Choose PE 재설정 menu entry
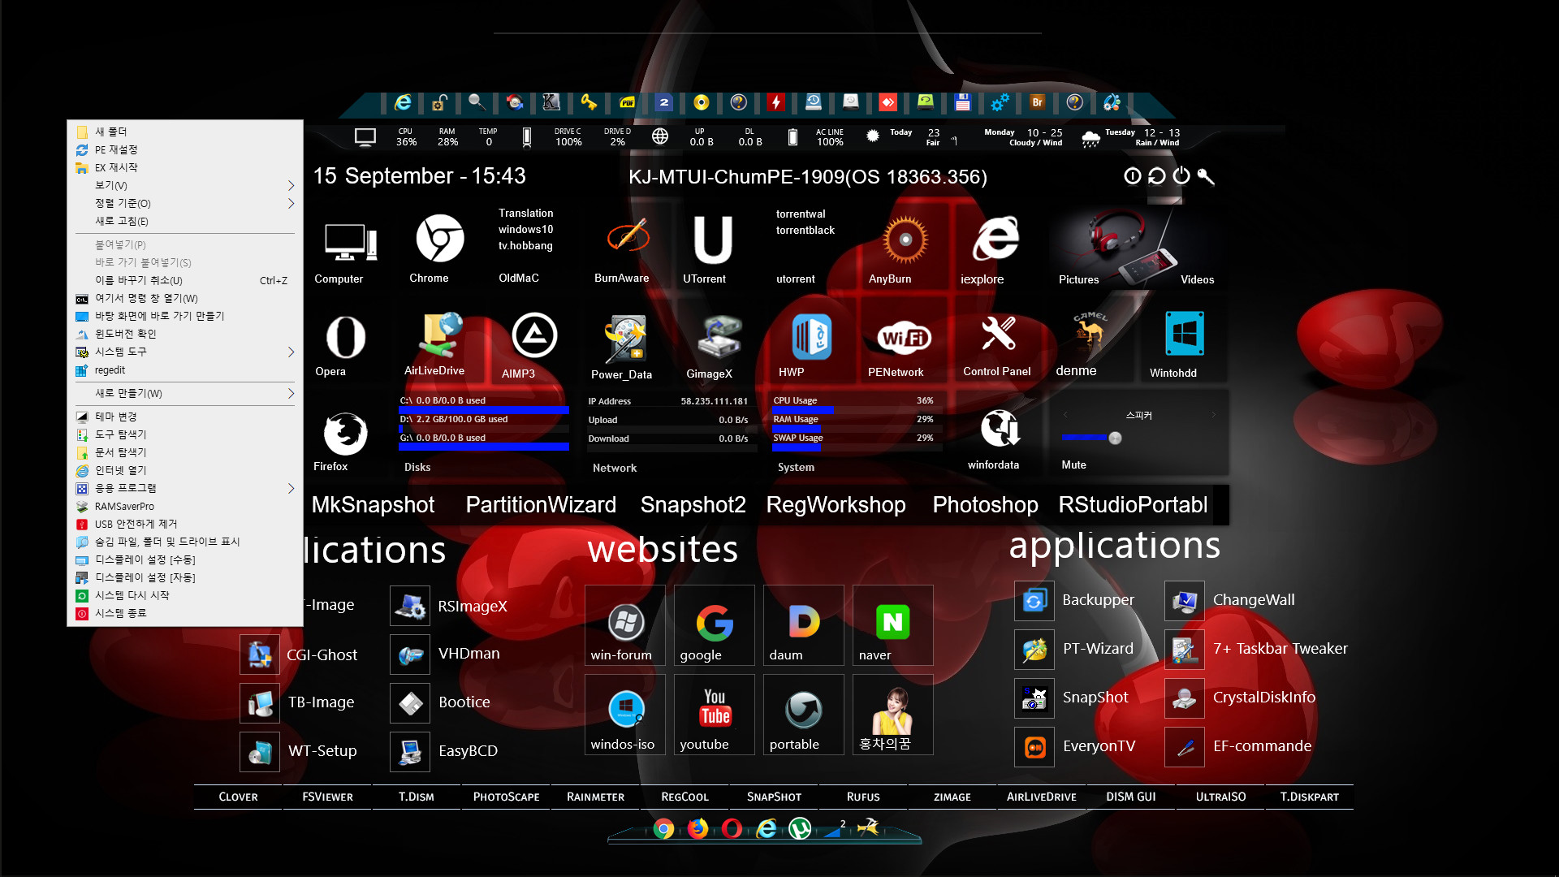The height and width of the screenshot is (877, 1559). pos(185,149)
